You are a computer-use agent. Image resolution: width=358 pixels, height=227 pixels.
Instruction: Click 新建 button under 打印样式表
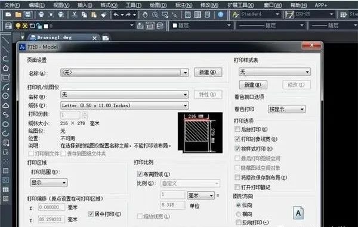click(x=253, y=85)
